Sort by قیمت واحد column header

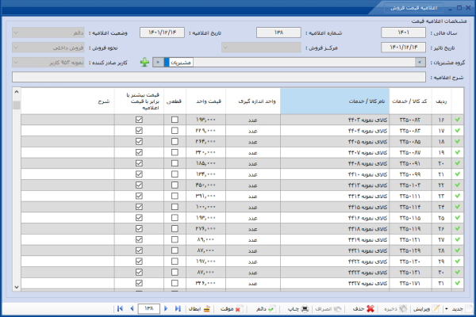pos(205,101)
